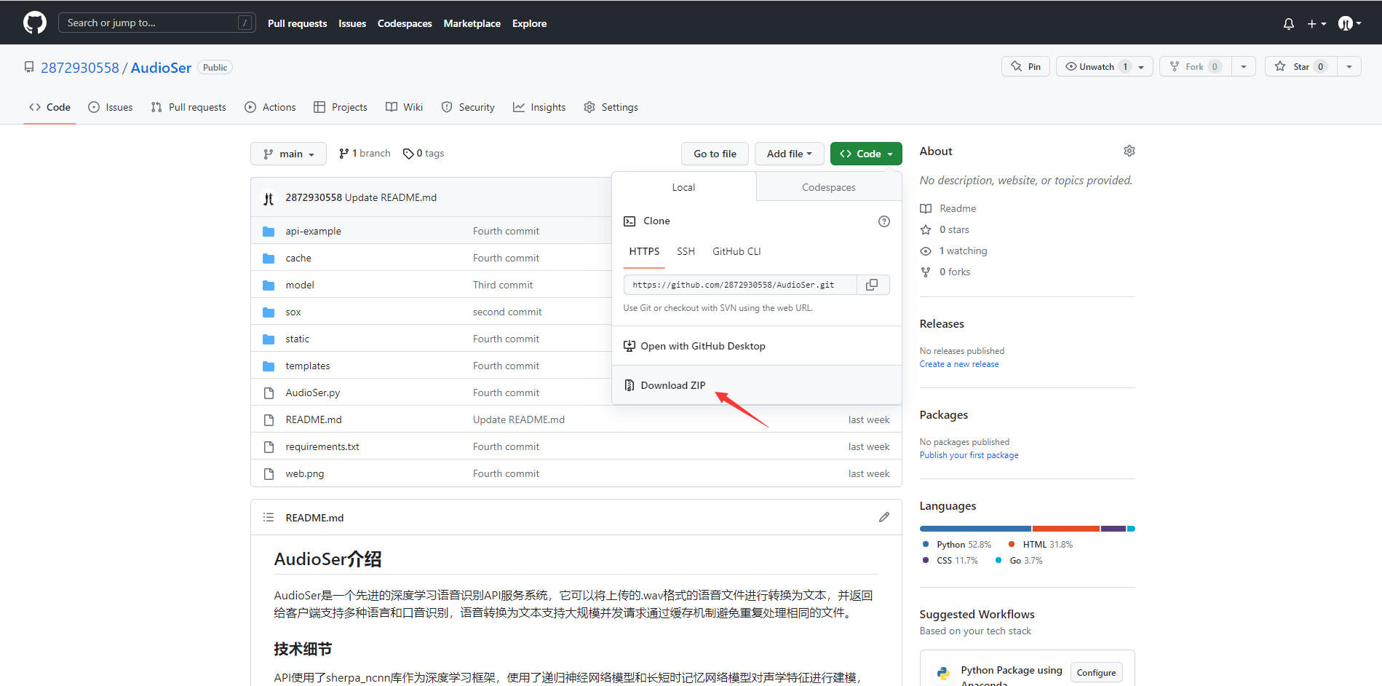1382x686 pixels.
Task: Open Pull requests in top navigation
Action: click(298, 23)
